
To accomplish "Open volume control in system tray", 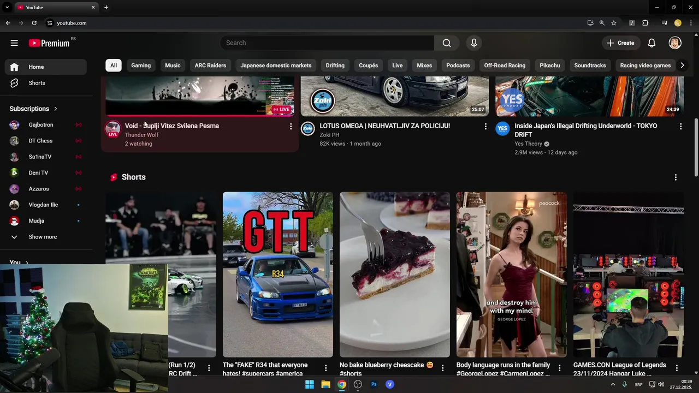I will 661,385.
